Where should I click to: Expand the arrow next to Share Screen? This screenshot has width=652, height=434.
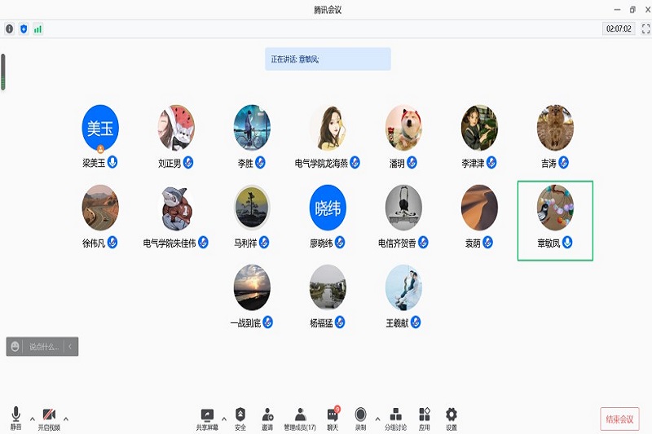tap(224, 419)
